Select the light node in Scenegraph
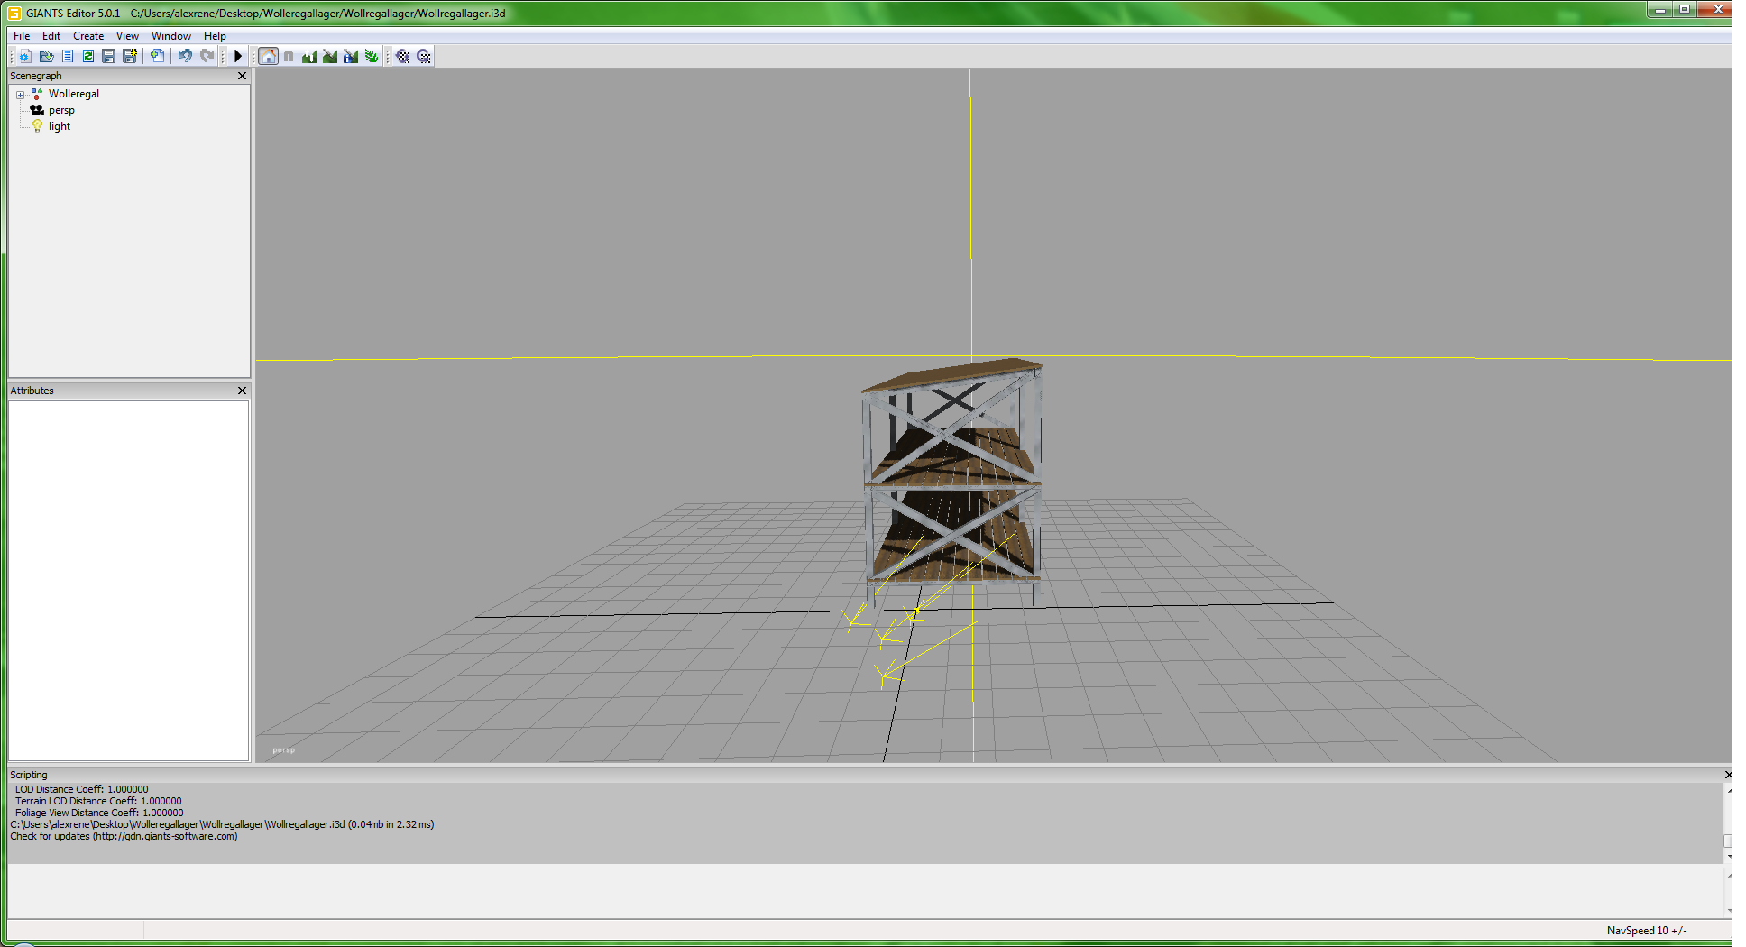This screenshot has width=1746, height=947. [x=60, y=126]
